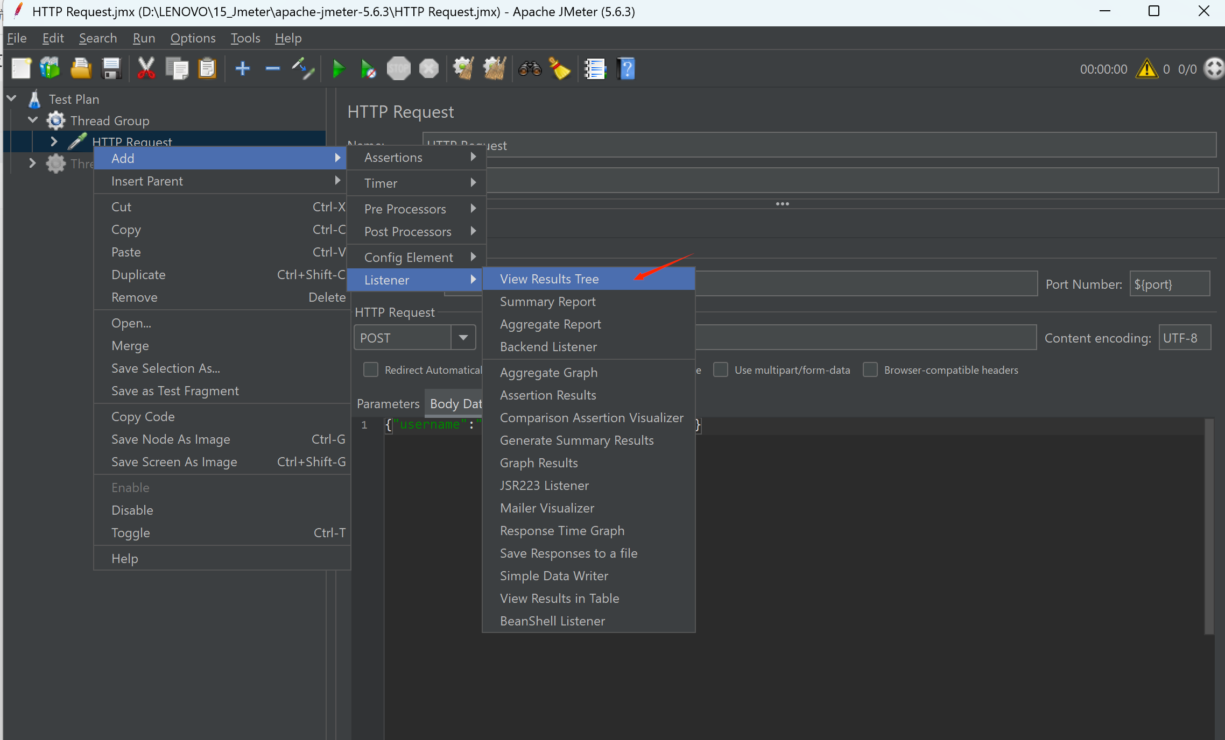1225x740 pixels.
Task: Collapse the Test Plan tree node
Action: coord(12,98)
